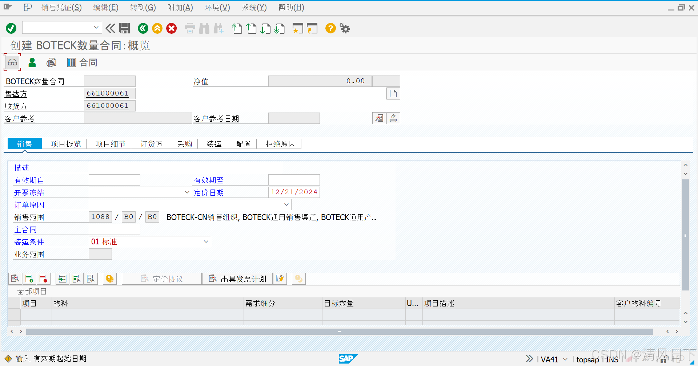The image size is (698, 366).
Task: Click the 售达方 field 661000061
Action: click(109, 94)
